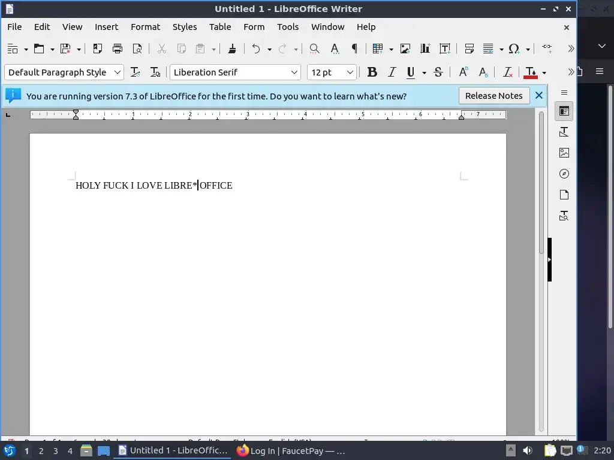The width and height of the screenshot is (614, 460).
Task: Dismiss the version 7.3 infobar
Action: click(539, 95)
